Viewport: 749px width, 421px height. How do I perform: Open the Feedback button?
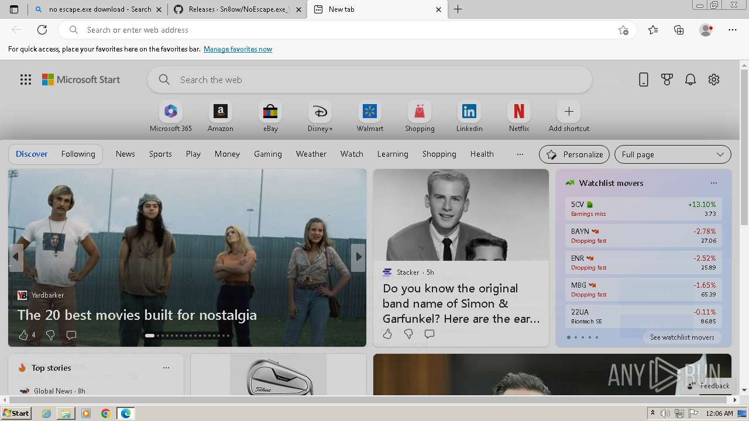pos(708,386)
